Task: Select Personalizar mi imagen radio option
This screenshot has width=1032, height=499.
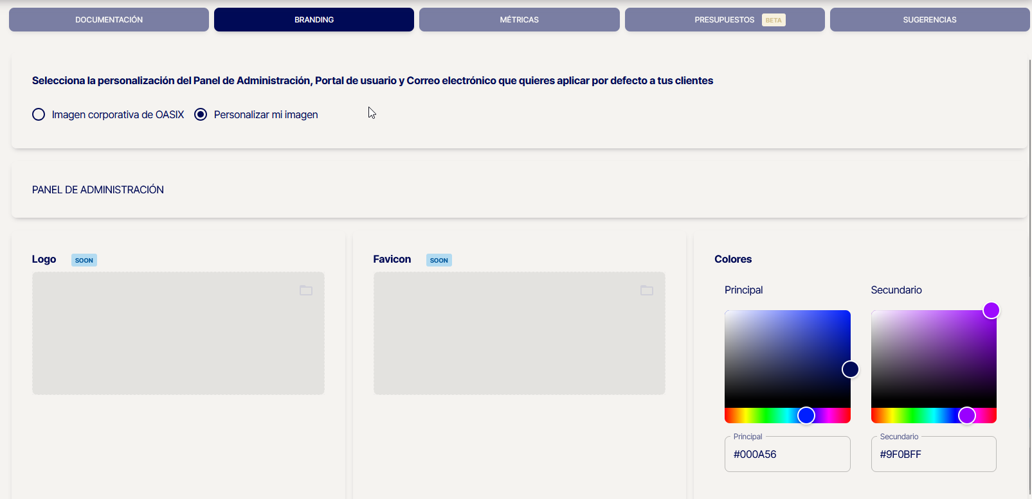Action: [201, 114]
